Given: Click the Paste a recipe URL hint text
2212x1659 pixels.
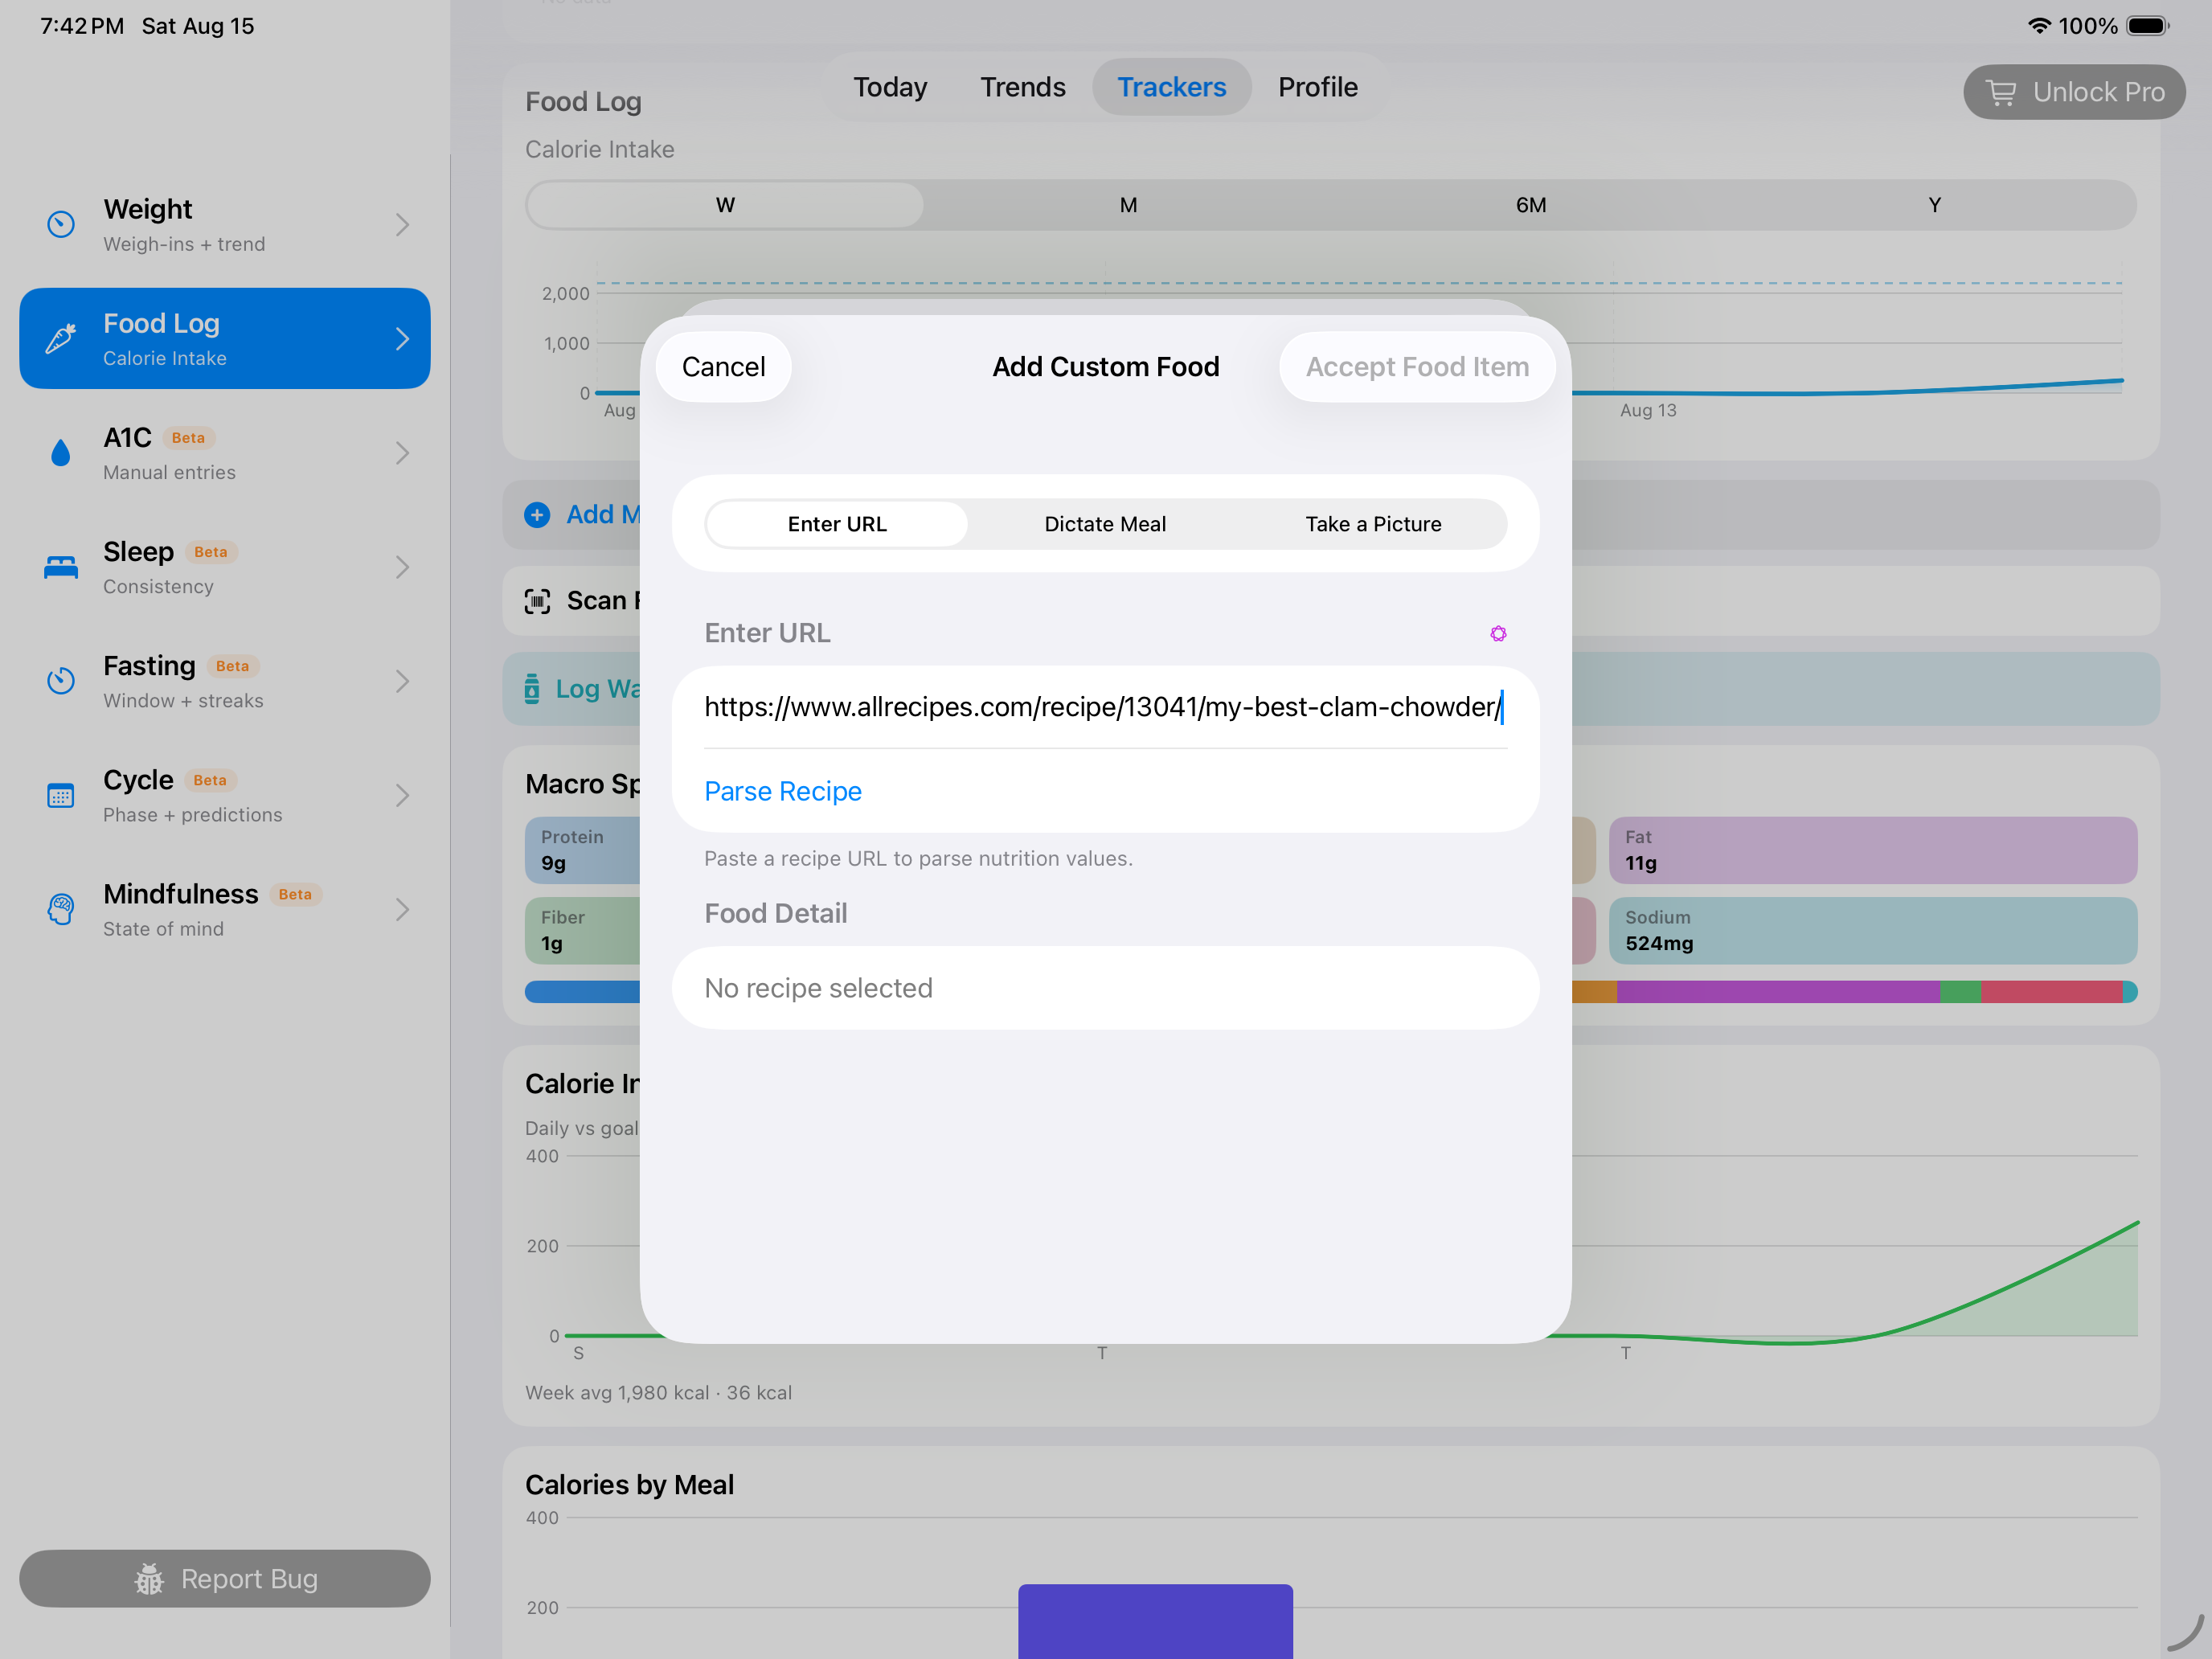Looking at the screenshot, I should (x=918, y=859).
